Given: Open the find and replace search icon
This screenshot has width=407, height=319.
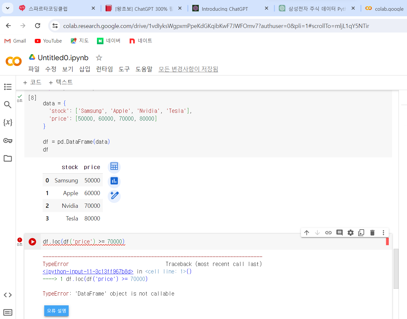Looking at the screenshot, I should click(x=8, y=105).
